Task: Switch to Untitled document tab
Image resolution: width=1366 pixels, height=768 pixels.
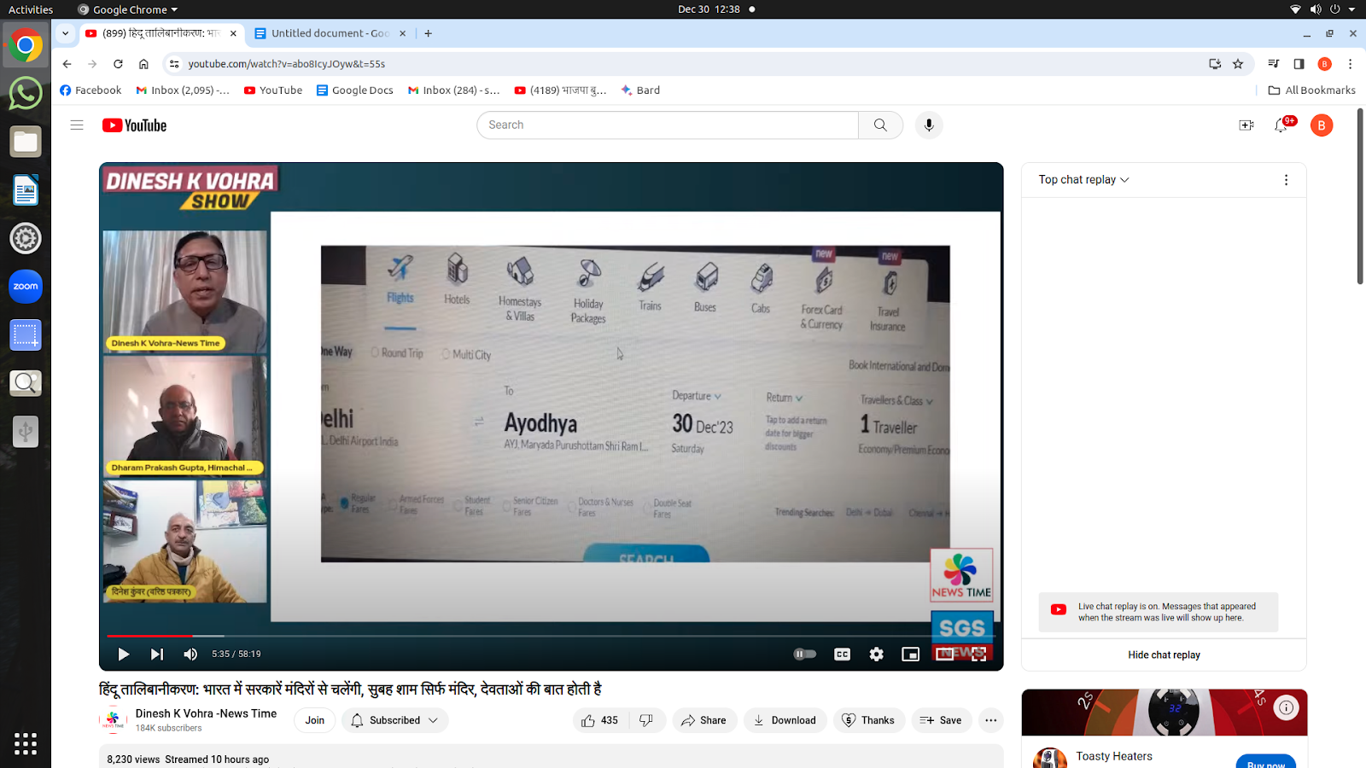Action: (x=330, y=33)
